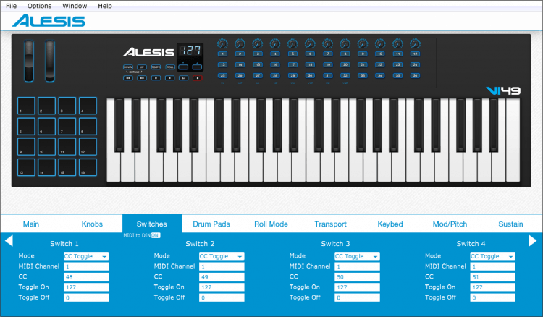Switch to the Drum Pads tab
Image resolution: width=543 pixels, height=317 pixels.
[x=211, y=224]
